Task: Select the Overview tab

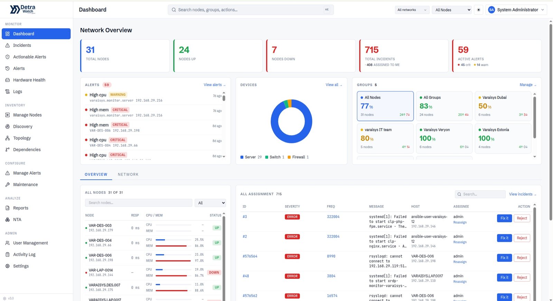Action: point(96,175)
